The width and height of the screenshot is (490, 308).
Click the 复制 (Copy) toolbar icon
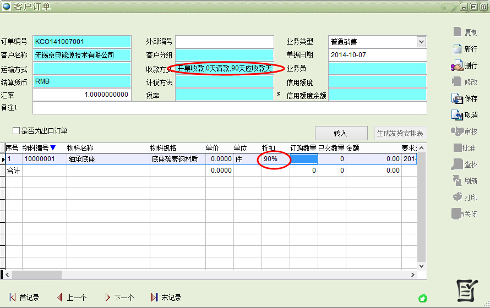[457, 32]
